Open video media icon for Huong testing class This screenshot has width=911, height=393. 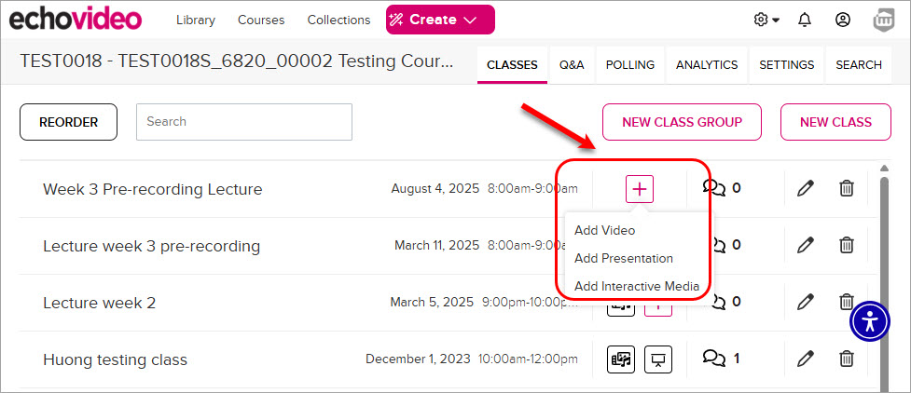click(x=621, y=359)
